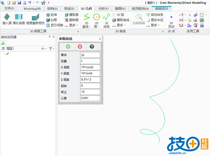
Task: Click the 变量 input field
Action: pos(90,61)
